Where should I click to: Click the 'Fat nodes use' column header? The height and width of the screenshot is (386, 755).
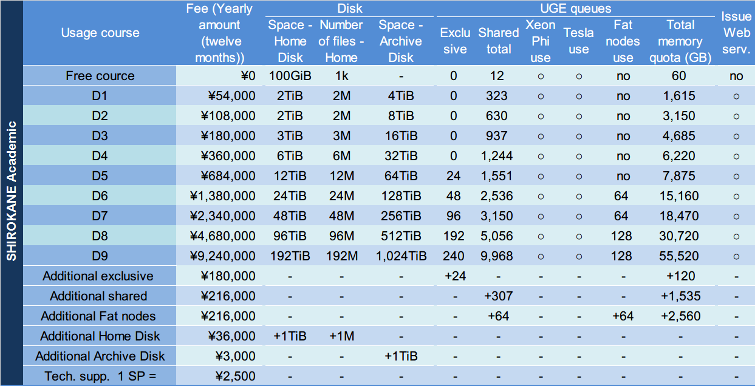pos(623,41)
